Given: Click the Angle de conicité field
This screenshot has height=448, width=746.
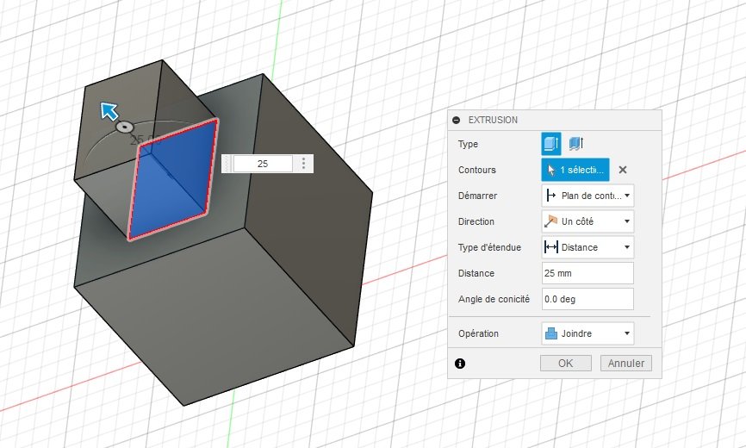Looking at the screenshot, I should point(587,299).
